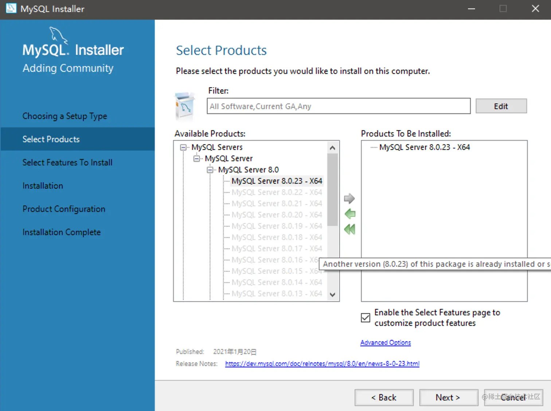
Task: Collapse the MySQL Servers tree node
Action: click(183, 147)
